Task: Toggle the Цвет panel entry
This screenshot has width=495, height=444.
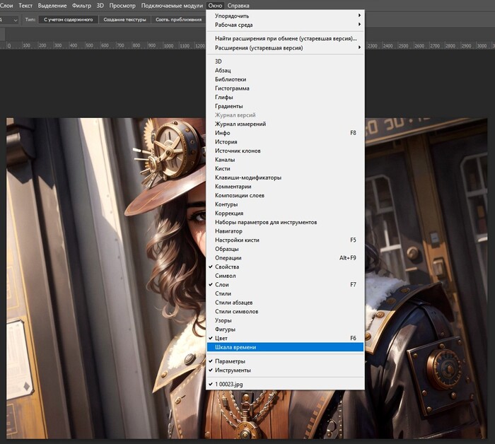Action: (222, 339)
